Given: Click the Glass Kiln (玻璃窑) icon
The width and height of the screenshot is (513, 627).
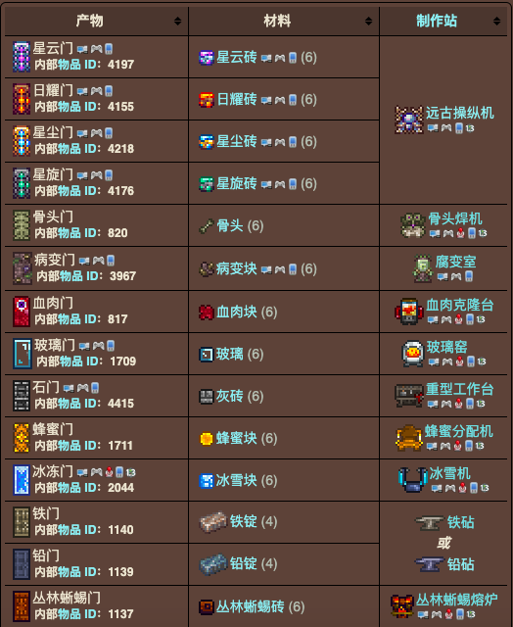Looking at the screenshot, I should pos(413,354).
